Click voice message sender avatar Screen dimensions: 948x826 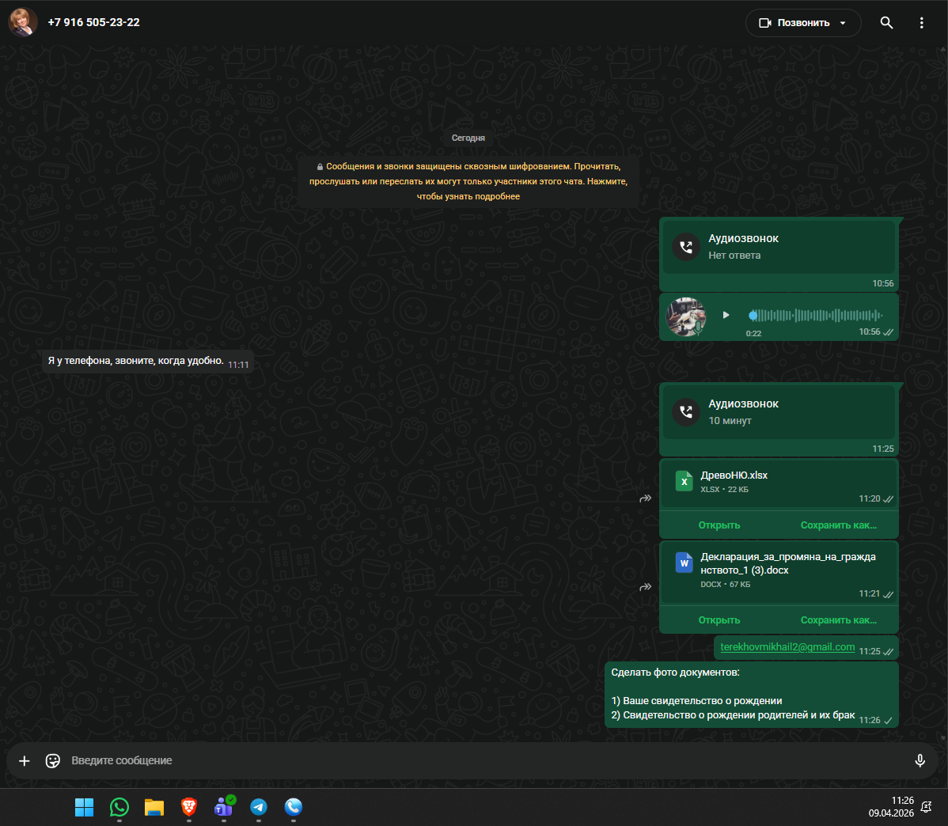685,316
